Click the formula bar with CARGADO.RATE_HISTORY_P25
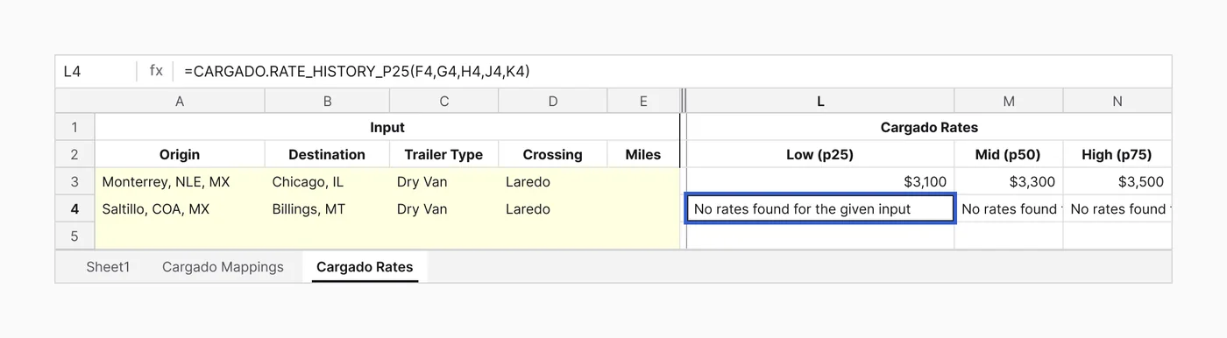Viewport: 1227px width, 338px height. coord(671,71)
